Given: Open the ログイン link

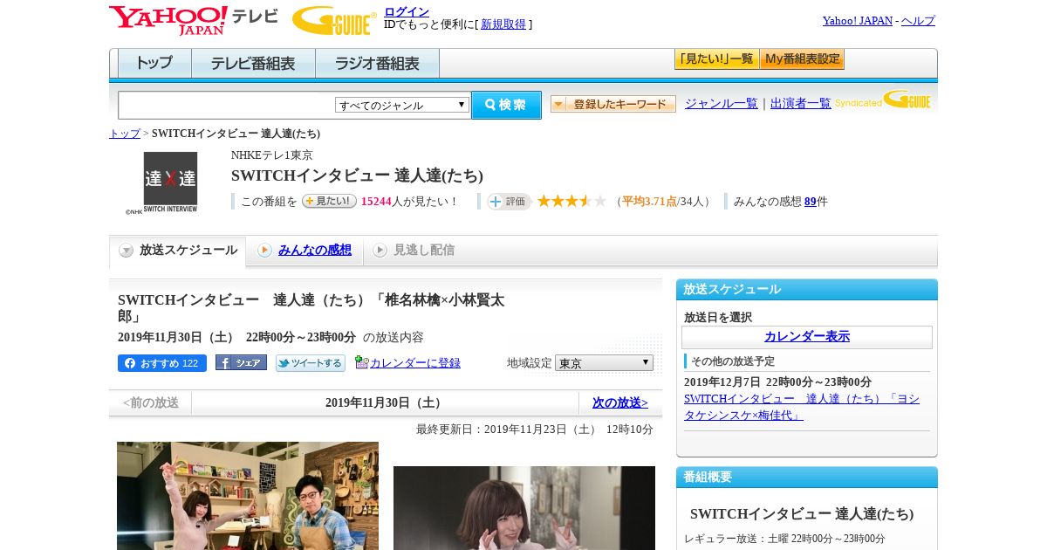Looking at the screenshot, I should click(x=407, y=11).
